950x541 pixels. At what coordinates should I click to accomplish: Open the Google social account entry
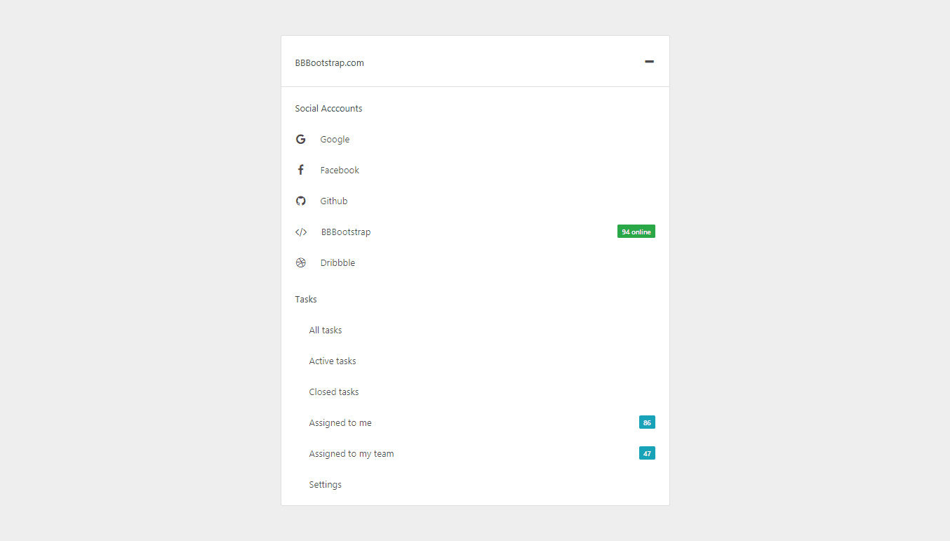pos(335,139)
